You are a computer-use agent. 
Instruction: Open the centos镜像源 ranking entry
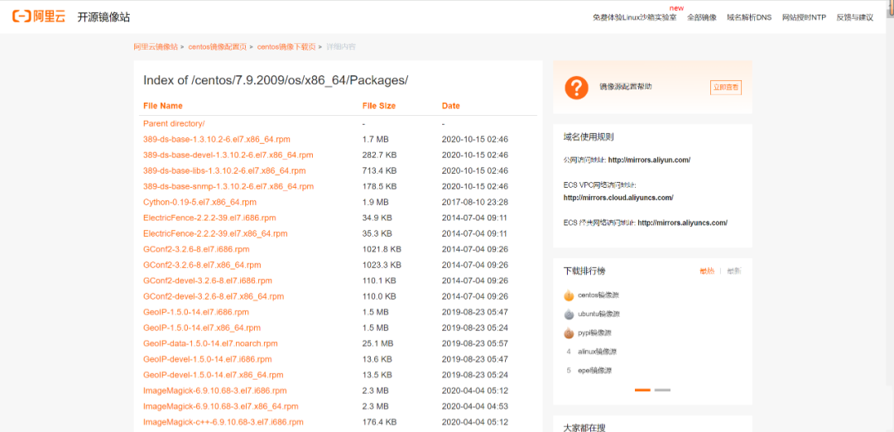[x=598, y=295]
